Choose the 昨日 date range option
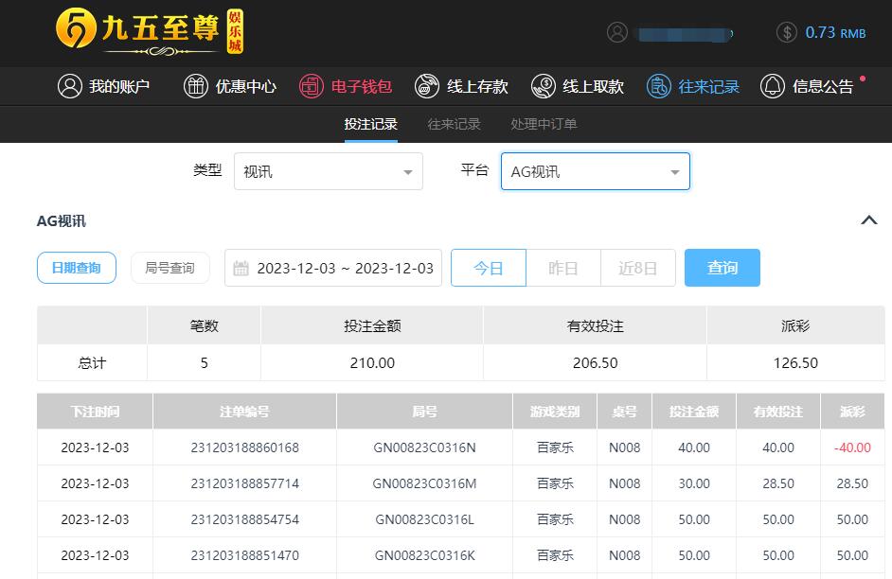Image resolution: width=892 pixels, height=579 pixels. point(562,268)
